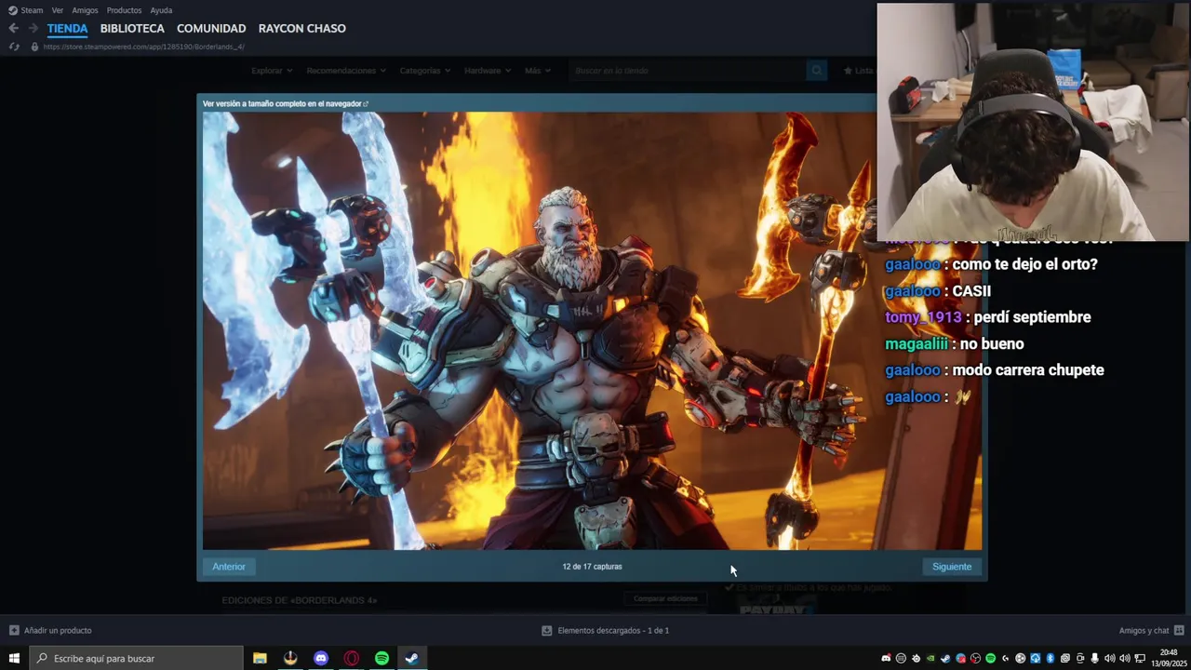Open NVIDIA icon in system tray
Screen dimensions: 1191x670
coord(930,658)
